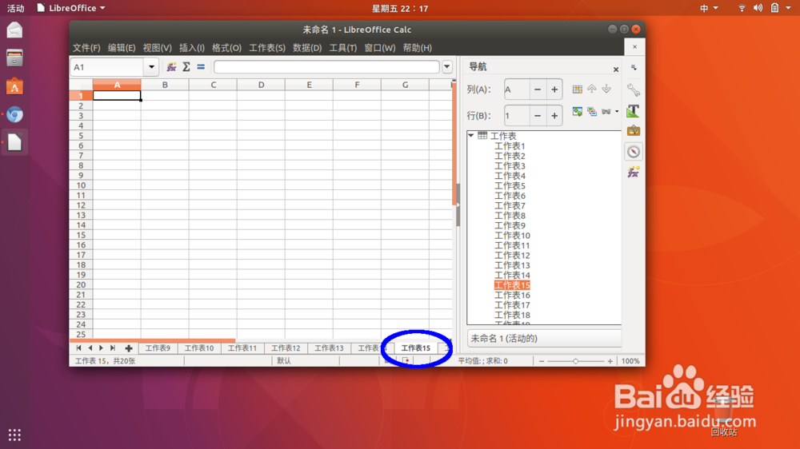The width and height of the screenshot is (800, 449).
Task: Open sidebar Navigator compass deck
Action: point(633,151)
